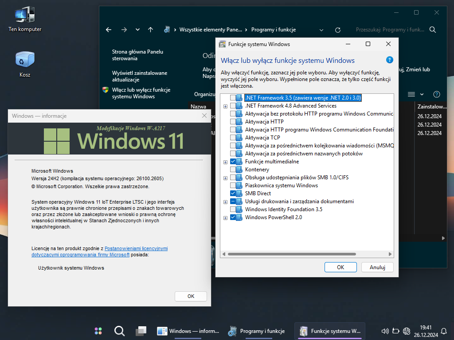Viewport: 454px width, 340px height.
Task: Click the search magnifier on taskbar
Action: tap(119, 331)
